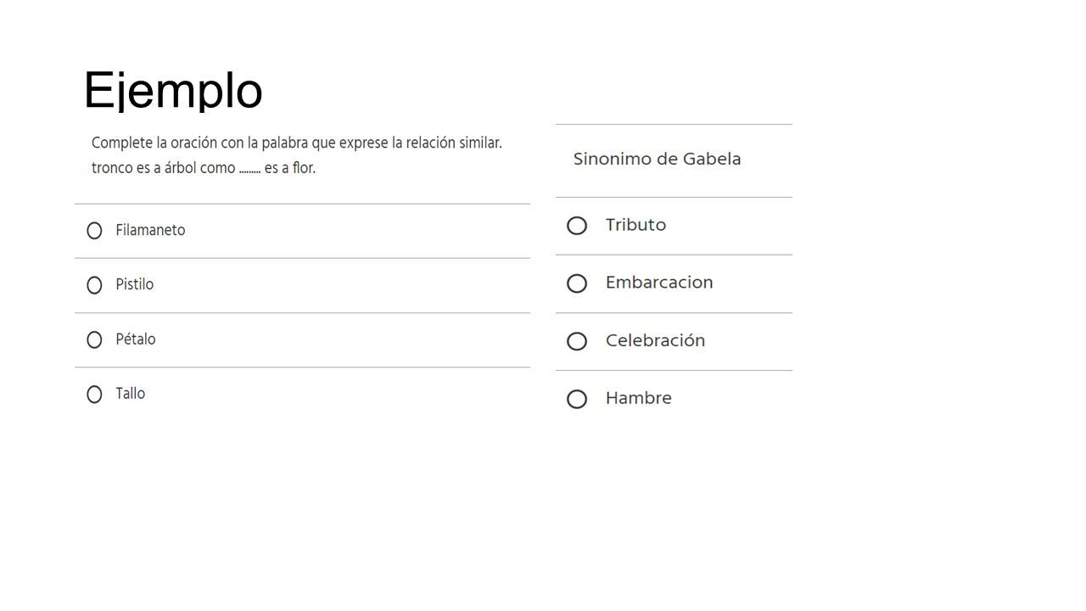1086x611 pixels.
Task: Choose the Celebración radio option
Action: point(577,341)
